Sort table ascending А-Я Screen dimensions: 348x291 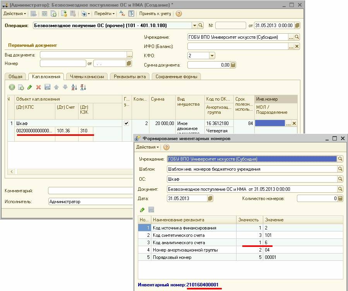point(74,87)
